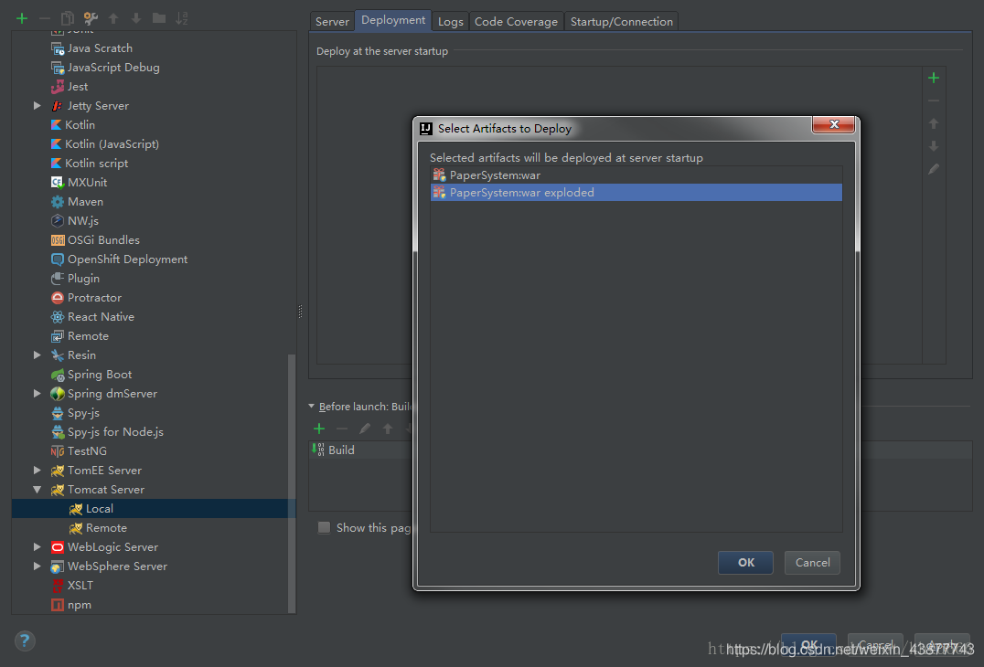The width and height of the screenshot is (984, 667).
Task: Select NW.js configuration type
Action: tap(75, 221)
